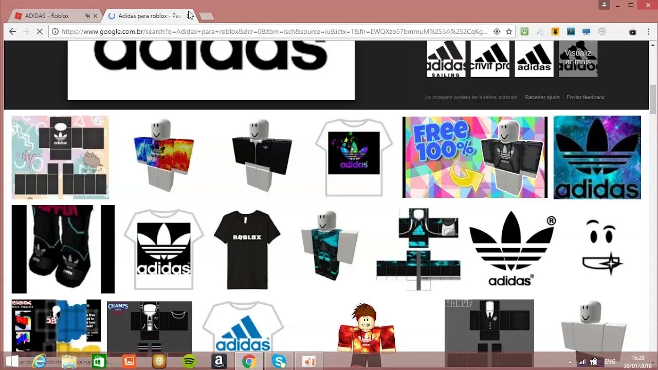658x370 pixels.
Task: Click the Enviar feedback link
Action: 586,97
